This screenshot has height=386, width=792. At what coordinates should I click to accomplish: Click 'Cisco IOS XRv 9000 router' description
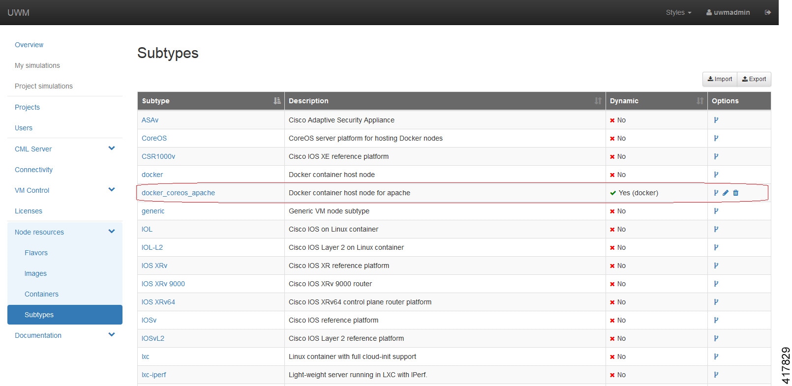point(330,284)
